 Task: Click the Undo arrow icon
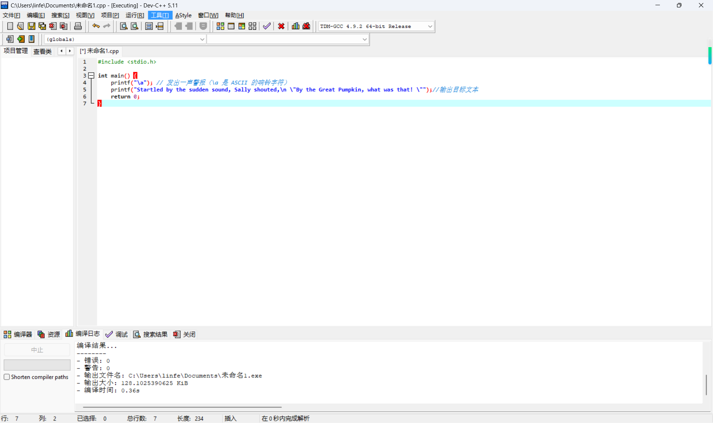[x=96, y=26]
